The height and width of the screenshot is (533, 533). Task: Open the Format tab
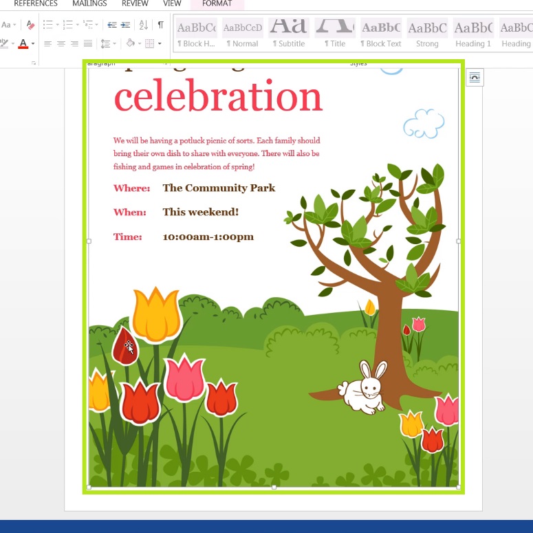[217, 3]
